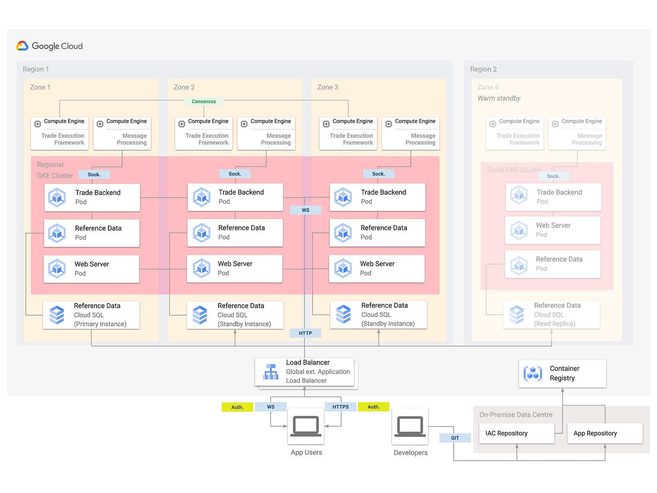This screenshot has width=657, height=493.
Task: Click the Load Balancer icon
Action: coord(271,372)
